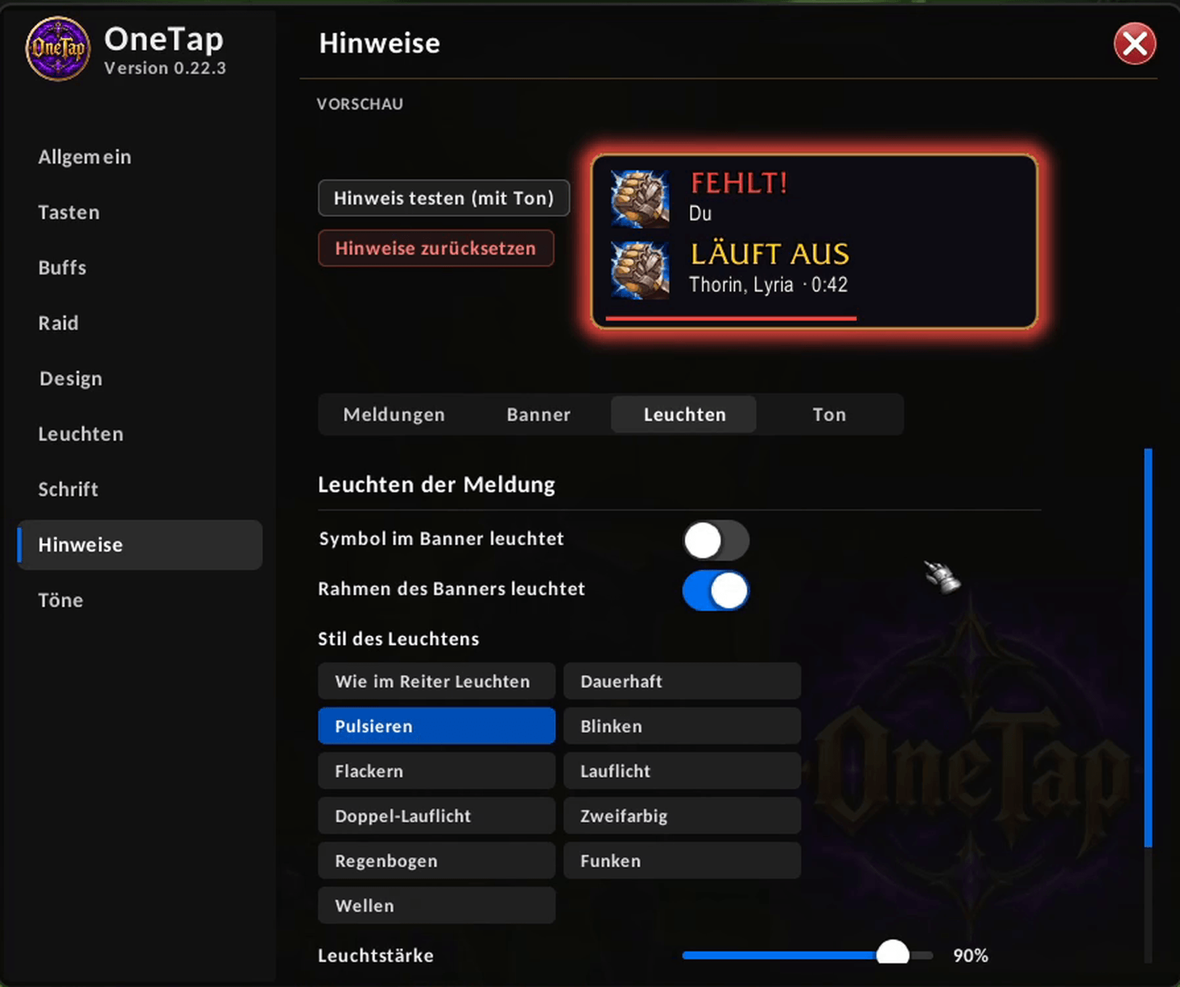Viewport: 1180px width, 987px height.
Task: Switch to the Banner tab
Action: (x=539, y=414)
